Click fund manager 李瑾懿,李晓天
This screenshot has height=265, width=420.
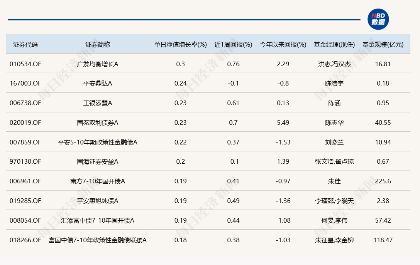[x=334, y=201]
